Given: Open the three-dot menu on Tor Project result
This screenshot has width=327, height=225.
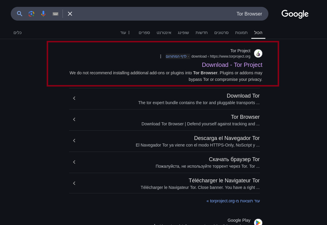Looking at the screenshot, I should (161, 56).
